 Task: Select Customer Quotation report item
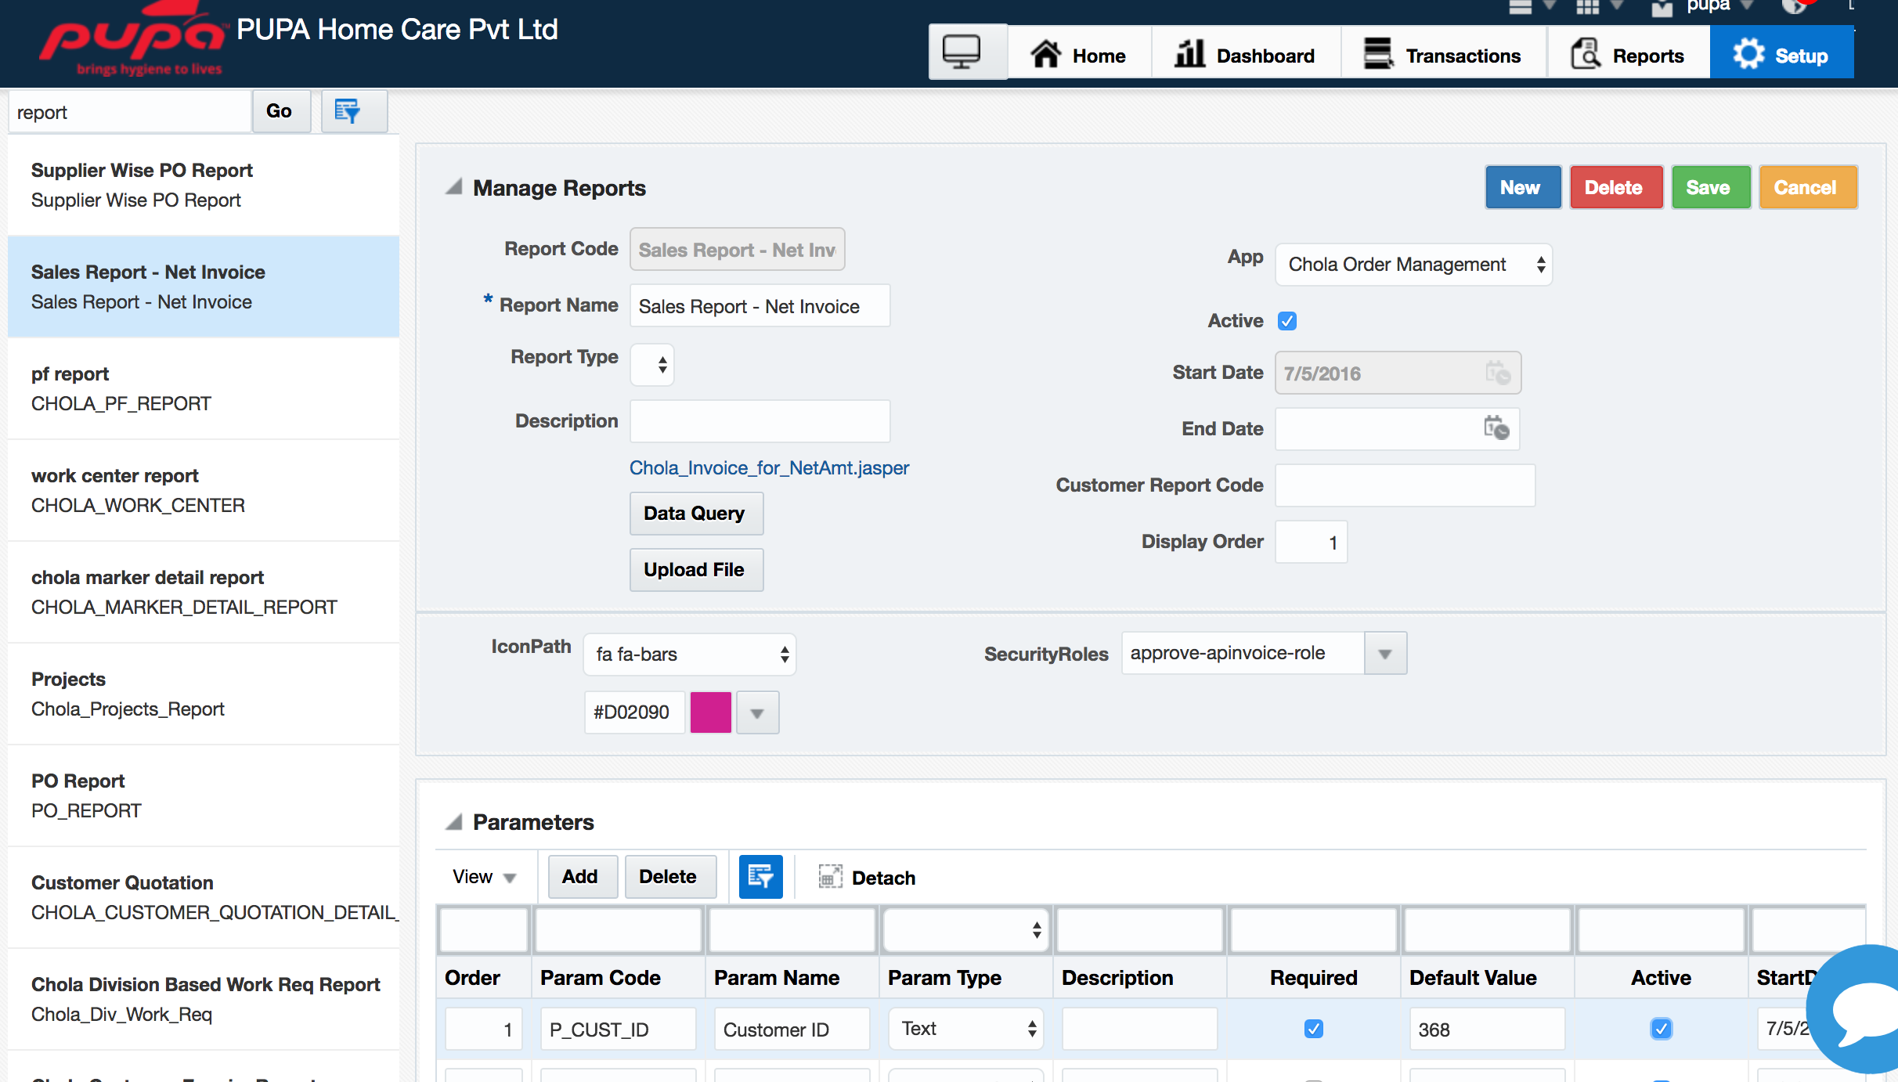(x=204, y=897)
